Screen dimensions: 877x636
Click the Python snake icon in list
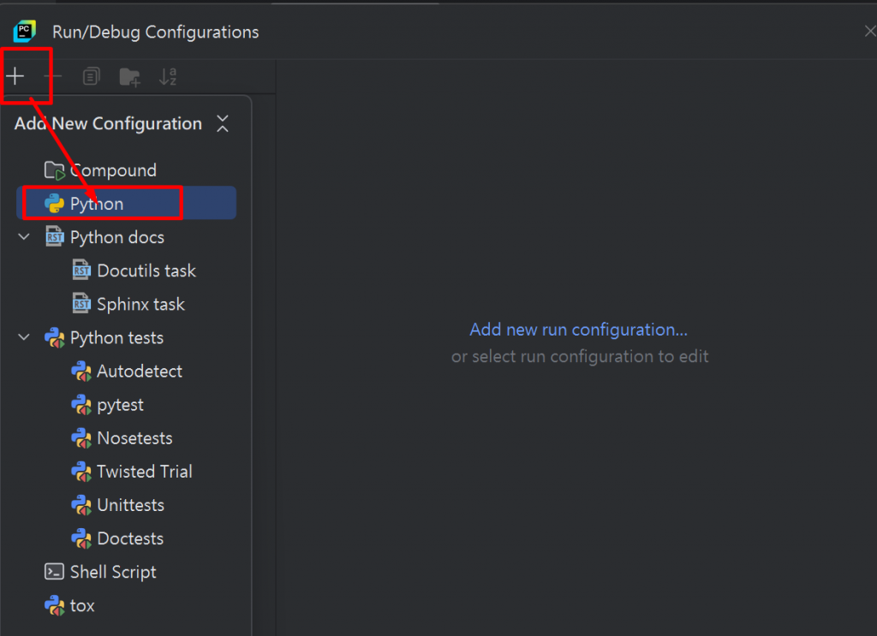coord(54,204)
